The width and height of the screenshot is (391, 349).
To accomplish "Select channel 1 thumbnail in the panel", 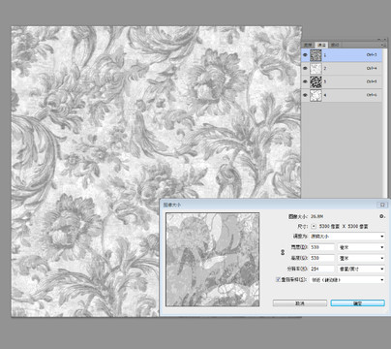I will [316, 55].
